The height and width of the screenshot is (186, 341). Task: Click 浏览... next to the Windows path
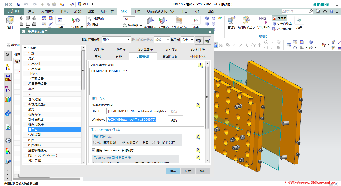[175, 120]
